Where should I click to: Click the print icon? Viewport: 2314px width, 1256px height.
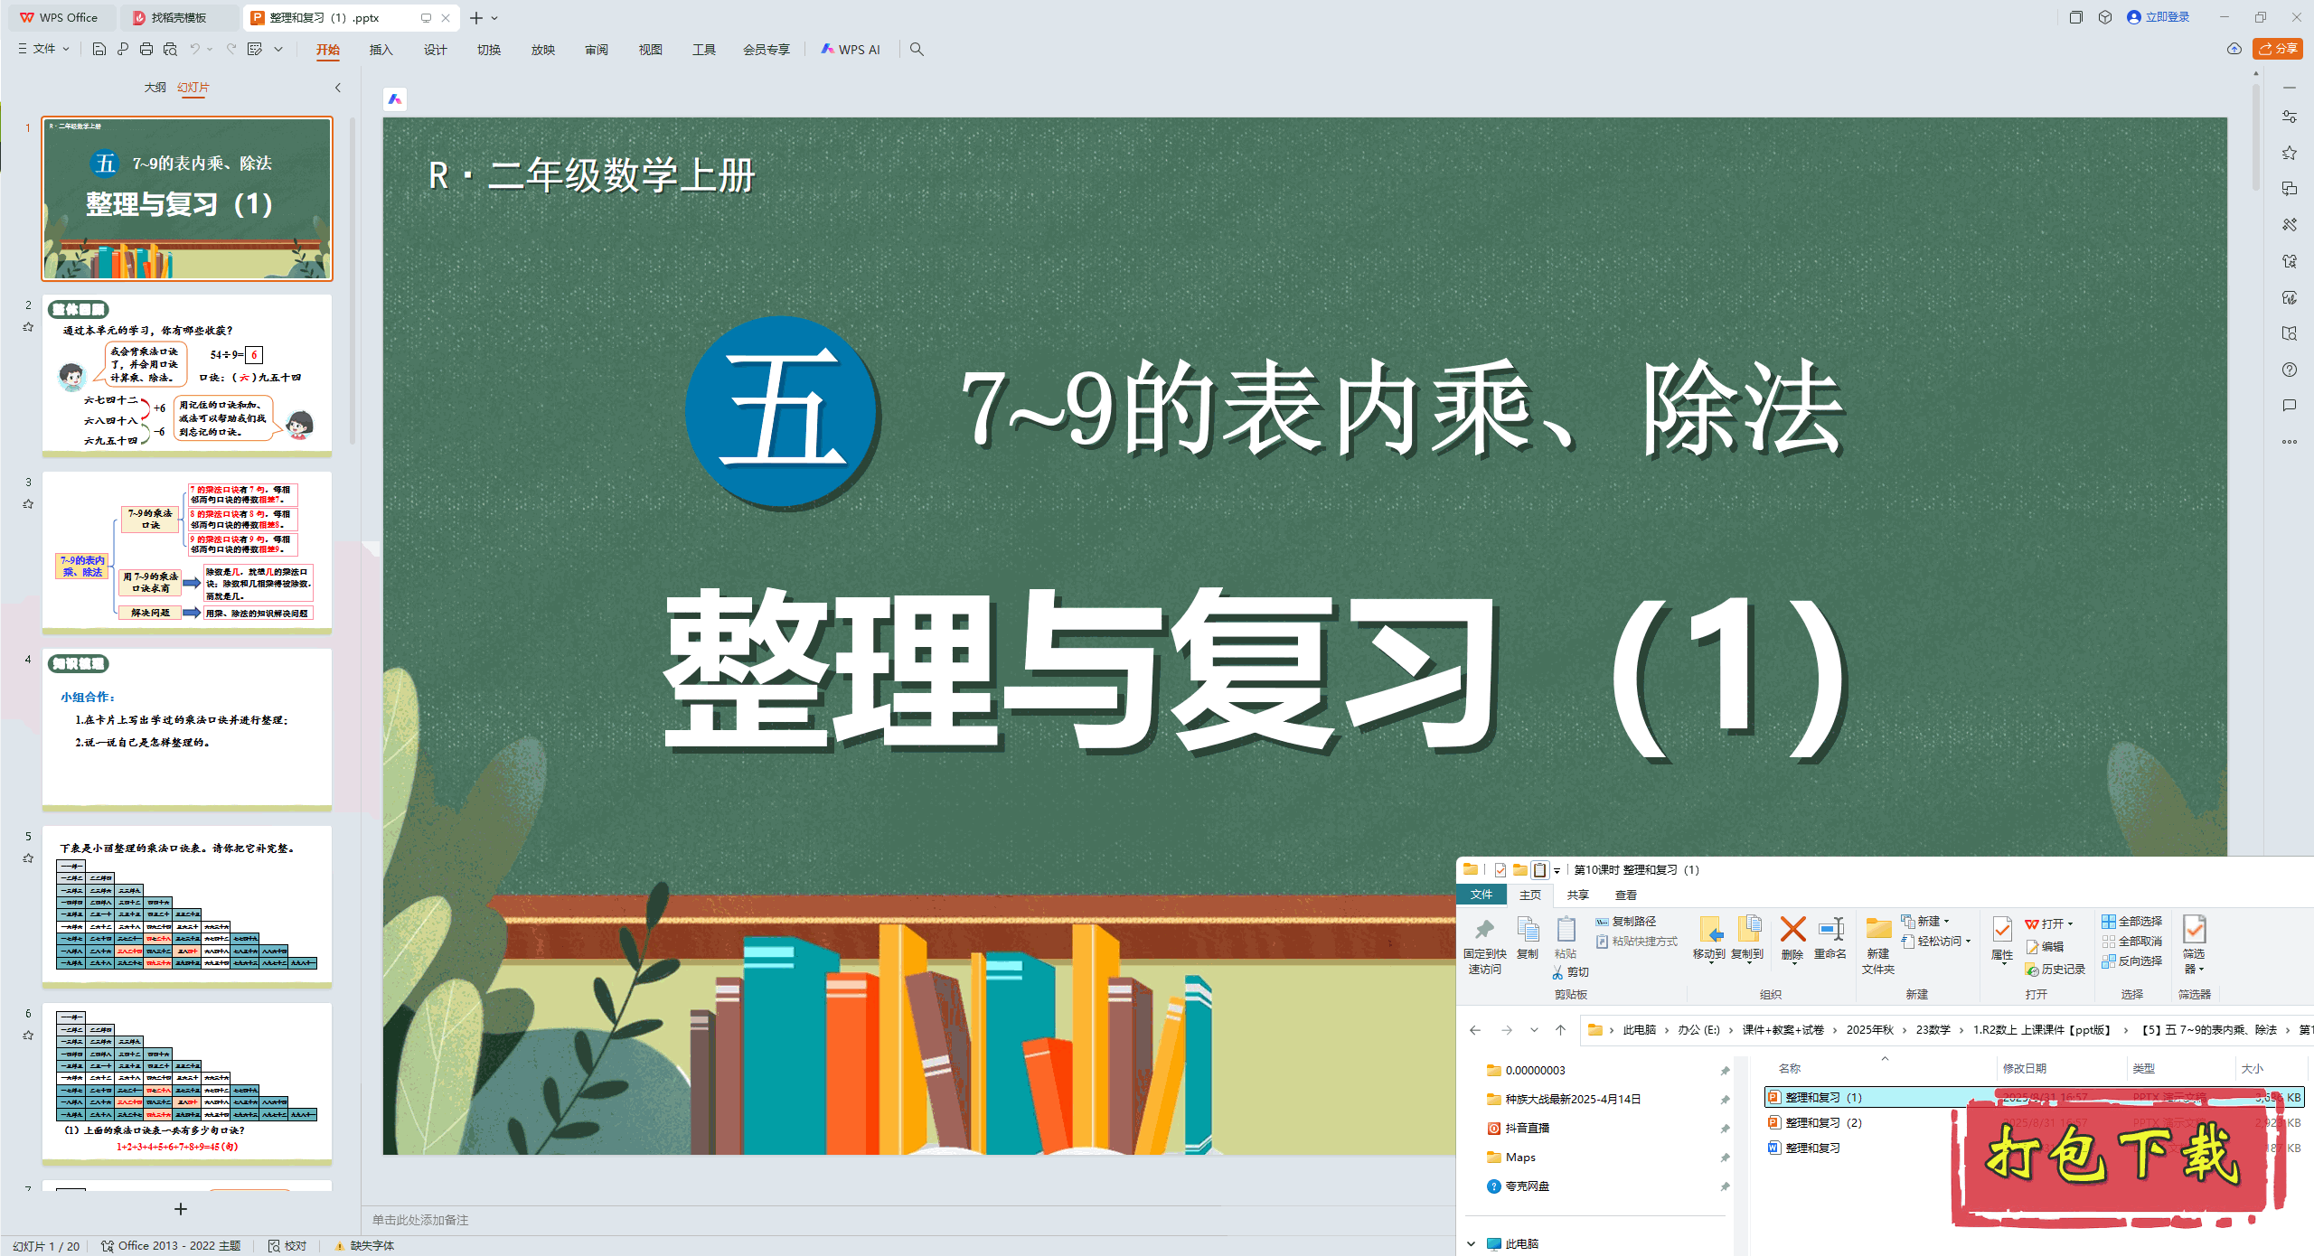(x=146, y=49)
